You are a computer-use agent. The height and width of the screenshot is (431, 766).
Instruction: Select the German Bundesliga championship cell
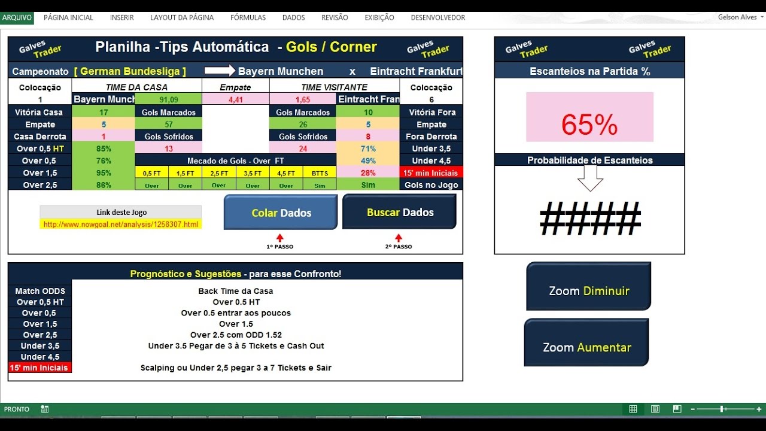(x=130, y=71)
